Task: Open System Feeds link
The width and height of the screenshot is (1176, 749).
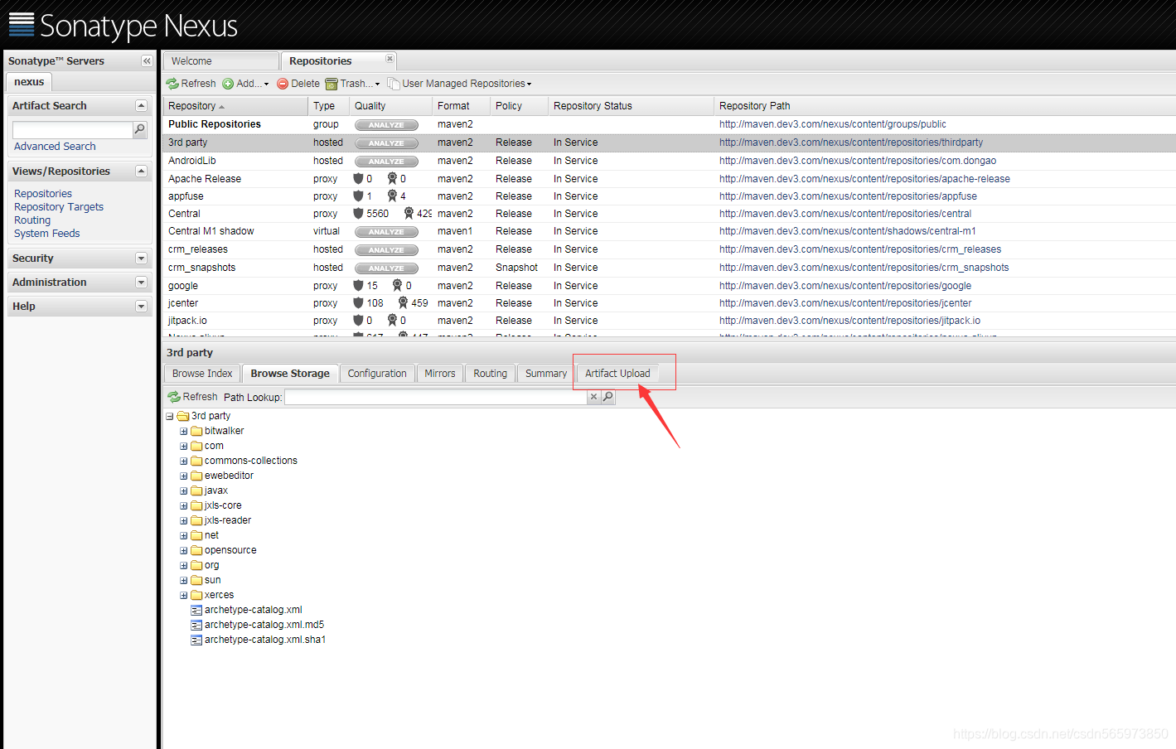Action: 47,234
